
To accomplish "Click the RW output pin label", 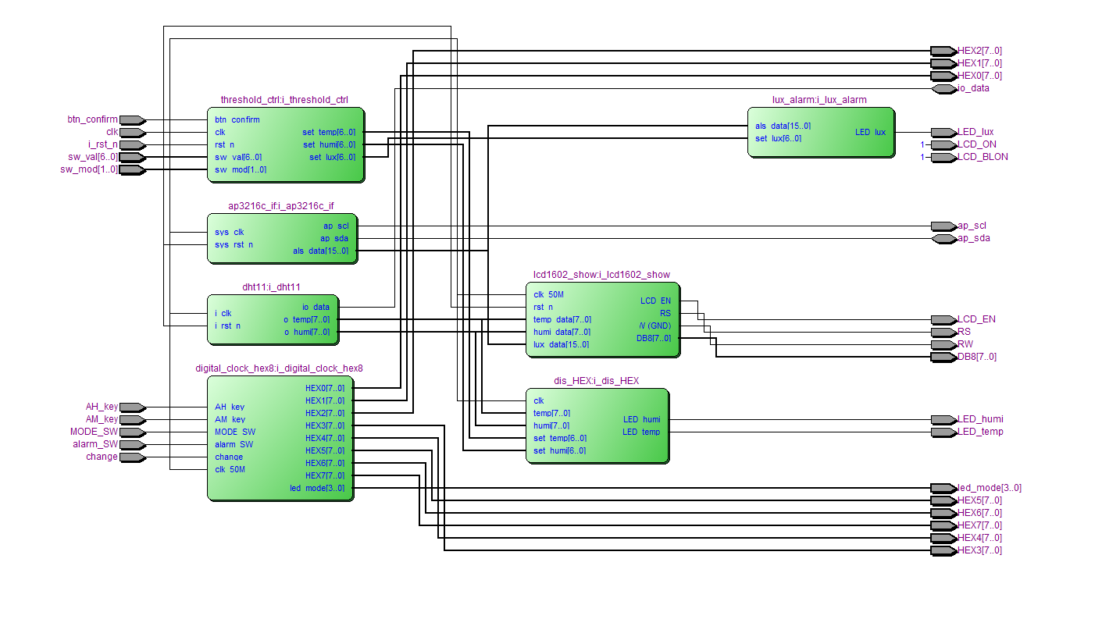I will (965, 345).
